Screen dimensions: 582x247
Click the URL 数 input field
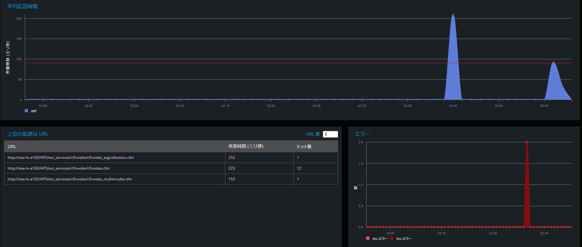[x=330, y=134]
